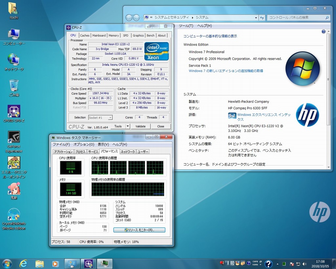The height and width of the screenshot is (269, 336).
Task: Open リソース モニター(R) button
Action: pyautogui.click(x=139, y=230)
